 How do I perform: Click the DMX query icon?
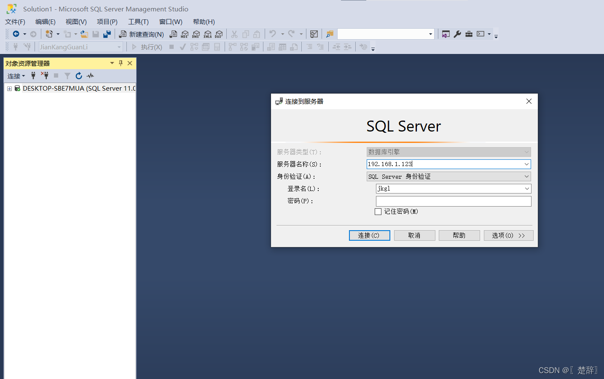coord(196,34)
